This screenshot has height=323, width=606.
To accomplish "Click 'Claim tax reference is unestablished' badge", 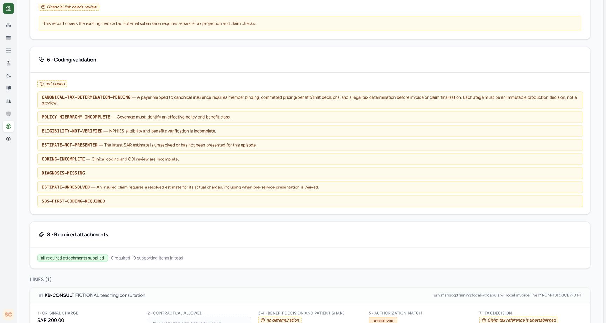I will pos(519,320).
